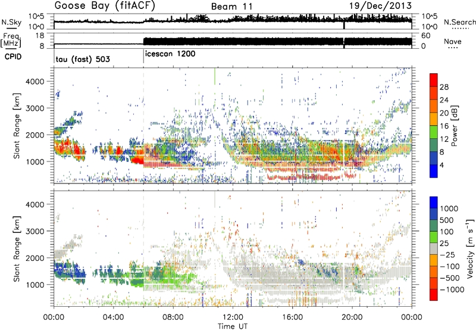Click the right 10^0 noise axis tick
The height and width of the screenshot is (330, 476).
[429, 27]
